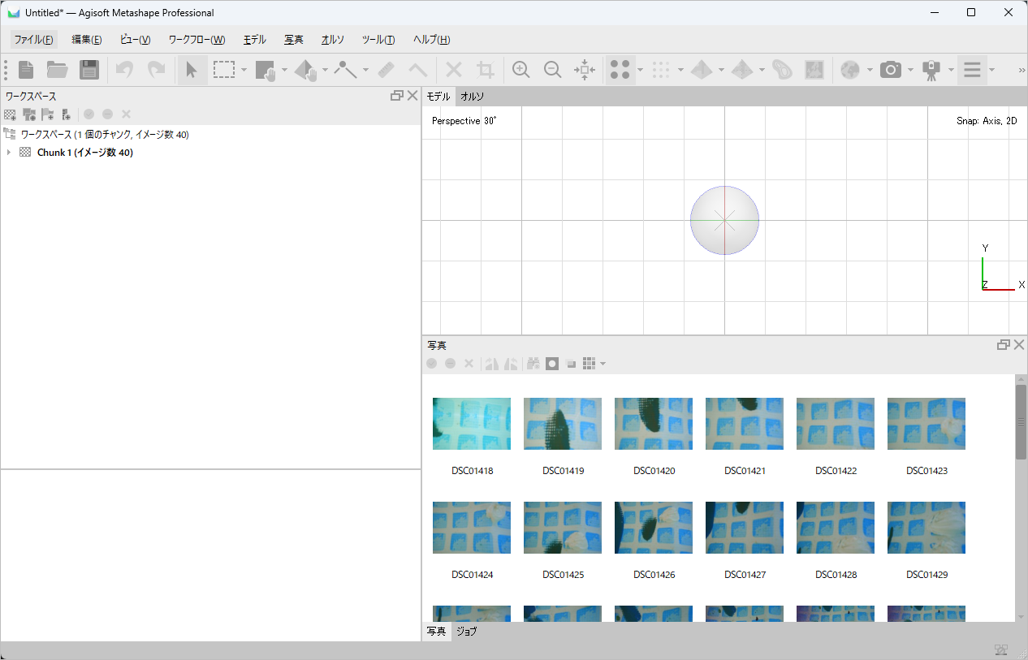Open the thumbnail view mode dropdown arrow
The width and height of the screenshot is (1028, 660).
click(x=603, y=364)
